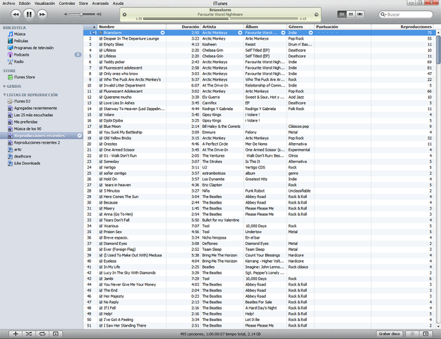Toggle repeat button in bottom bar
Viewport: 441px width, 339px height.
42,333
